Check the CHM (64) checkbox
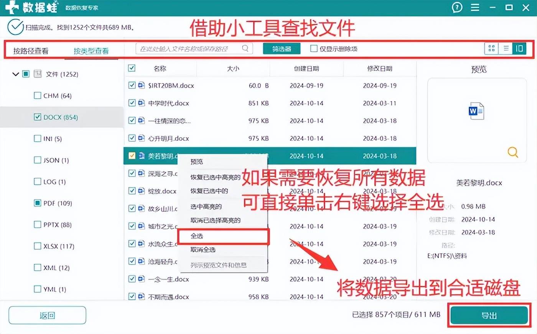Image resolution: width=537 pixels, height=334 pixels. coord(37,95)
